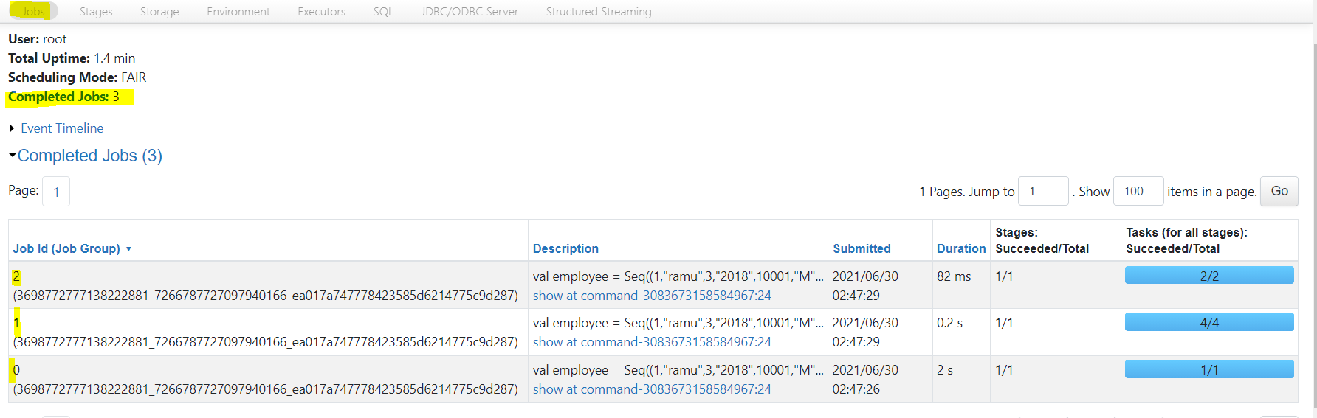The width and height of the screenshot is (1317, 418).
Task: Open the SQL tab
Action: (x=383, y=12)
